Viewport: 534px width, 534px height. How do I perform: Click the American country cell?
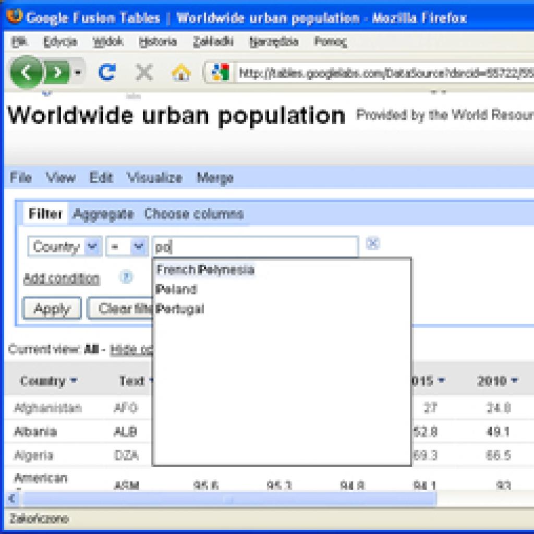click(41, 479)
